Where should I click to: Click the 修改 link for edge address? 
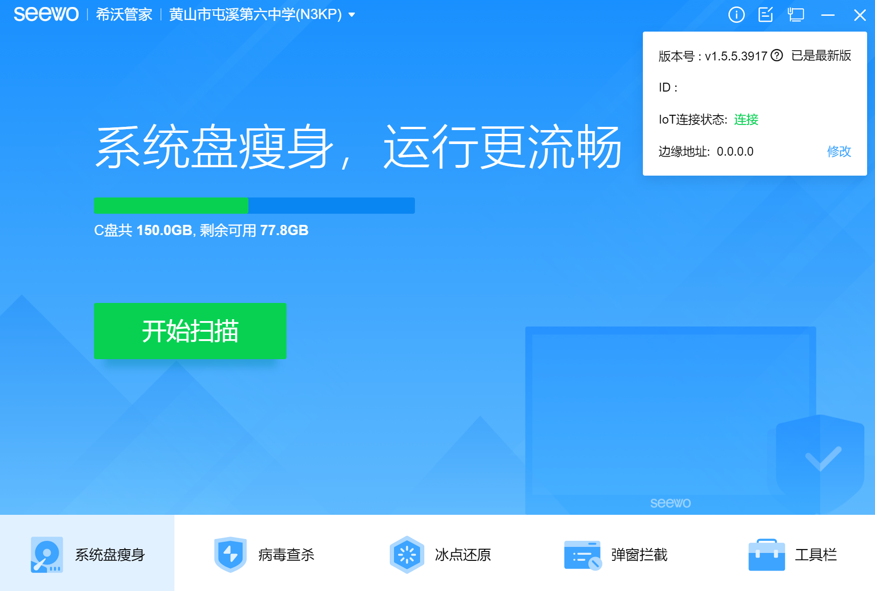click(839, 151)
